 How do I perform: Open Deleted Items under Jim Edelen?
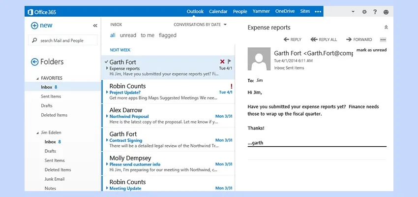pyautogui.click(x=58, y=170)
